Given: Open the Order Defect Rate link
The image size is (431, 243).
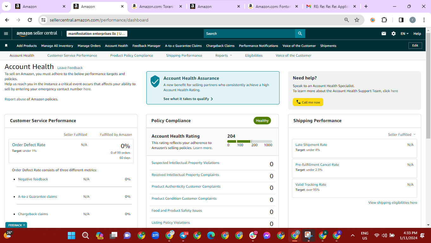Looking at the screenshot, I should tap(29, 145).
